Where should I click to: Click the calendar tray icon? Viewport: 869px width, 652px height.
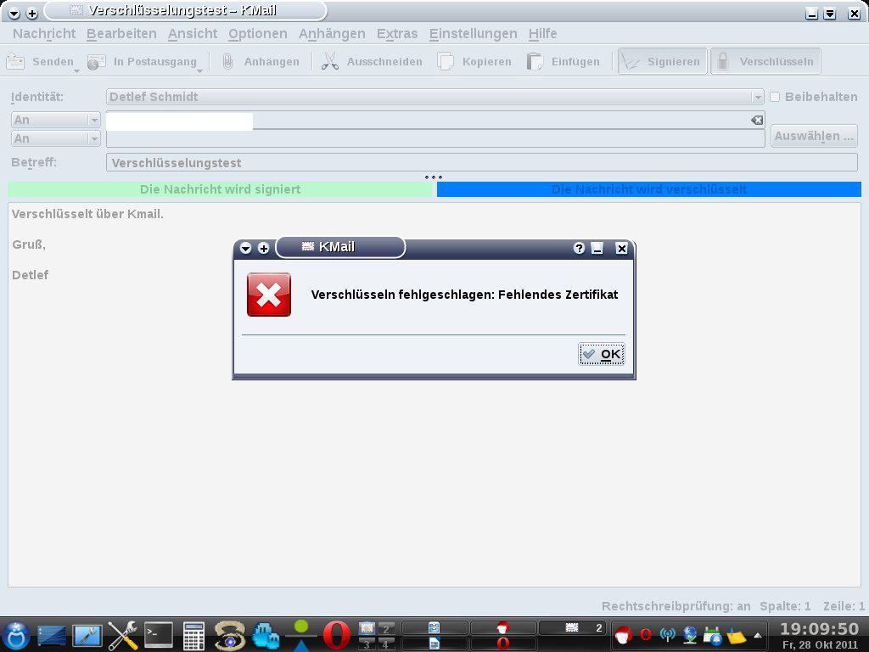pyautogui.click(x=712, y=635)
